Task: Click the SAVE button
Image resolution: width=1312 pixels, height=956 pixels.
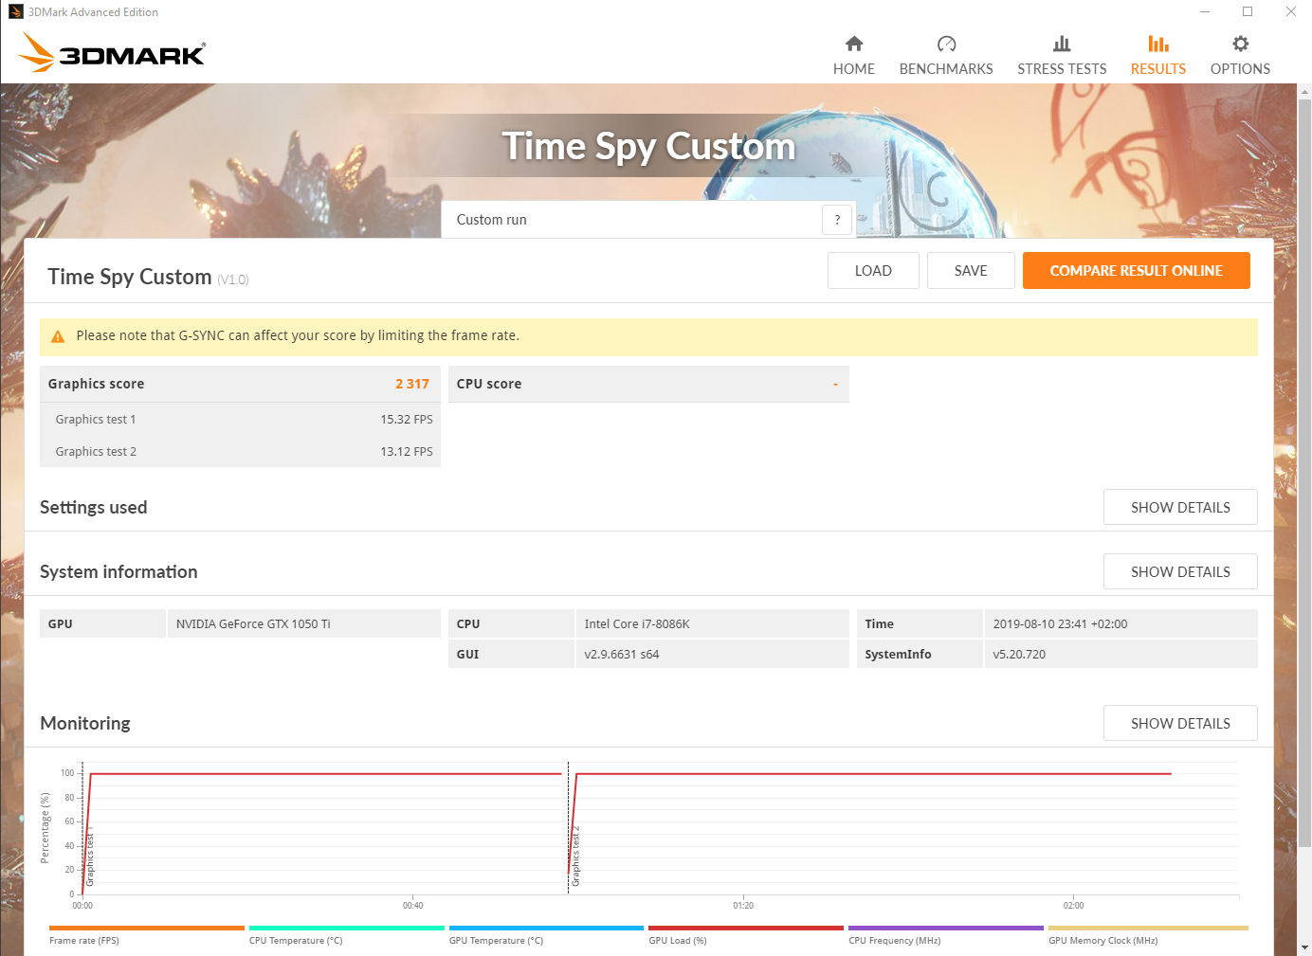Action: (x=971, y=270)
